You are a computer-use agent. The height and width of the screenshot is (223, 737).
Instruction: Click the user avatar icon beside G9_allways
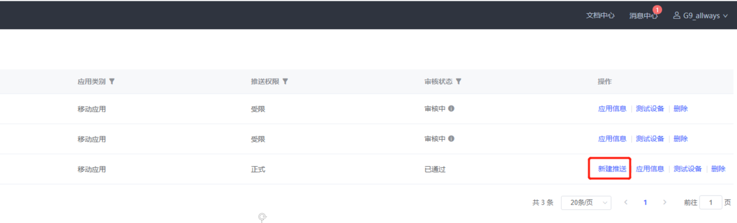coord(677,16)
